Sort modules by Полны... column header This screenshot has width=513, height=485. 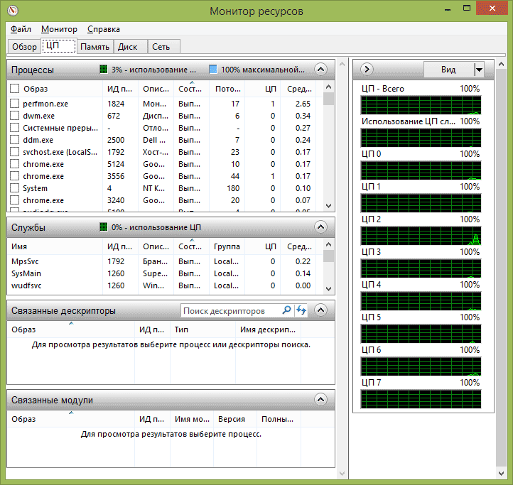pos(279,419)
